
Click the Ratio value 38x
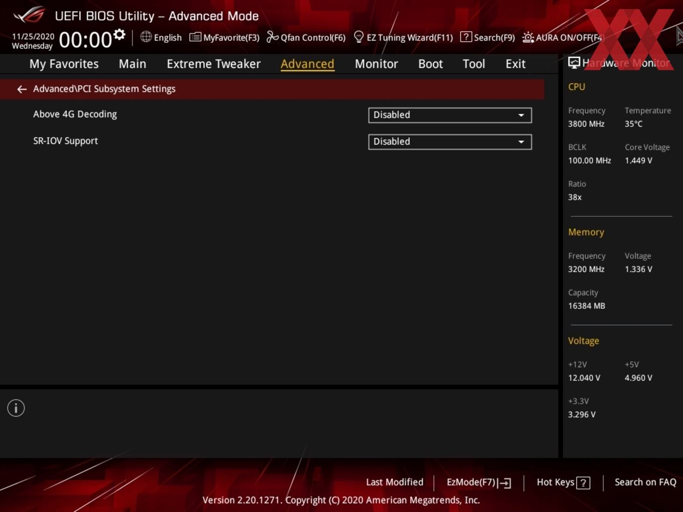point(575,197)
